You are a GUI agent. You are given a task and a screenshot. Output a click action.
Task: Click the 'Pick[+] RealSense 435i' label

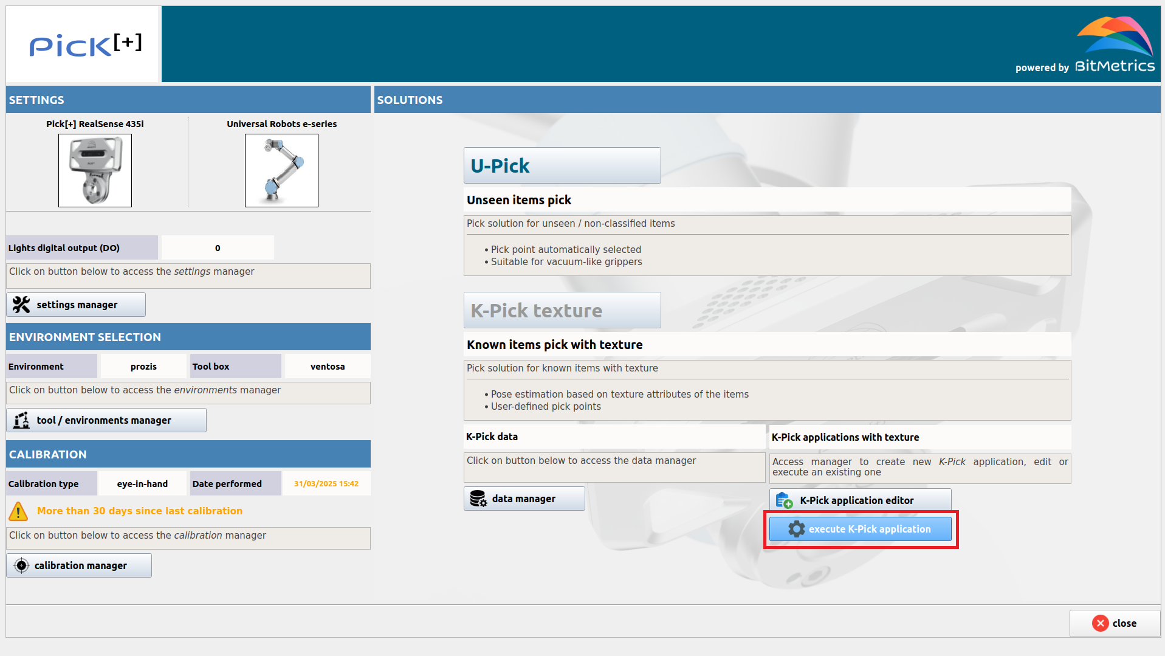[95, 123]
